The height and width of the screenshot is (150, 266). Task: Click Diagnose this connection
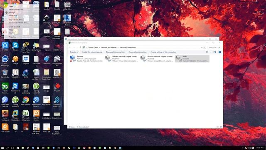pyautogui.click(x=115, y=52)
